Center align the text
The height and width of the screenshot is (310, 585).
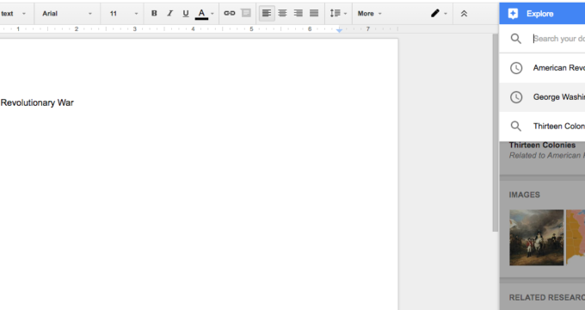282,14
